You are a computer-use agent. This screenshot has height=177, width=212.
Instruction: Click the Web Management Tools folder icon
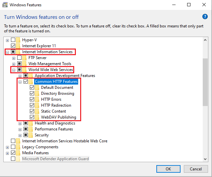[24, 64]
